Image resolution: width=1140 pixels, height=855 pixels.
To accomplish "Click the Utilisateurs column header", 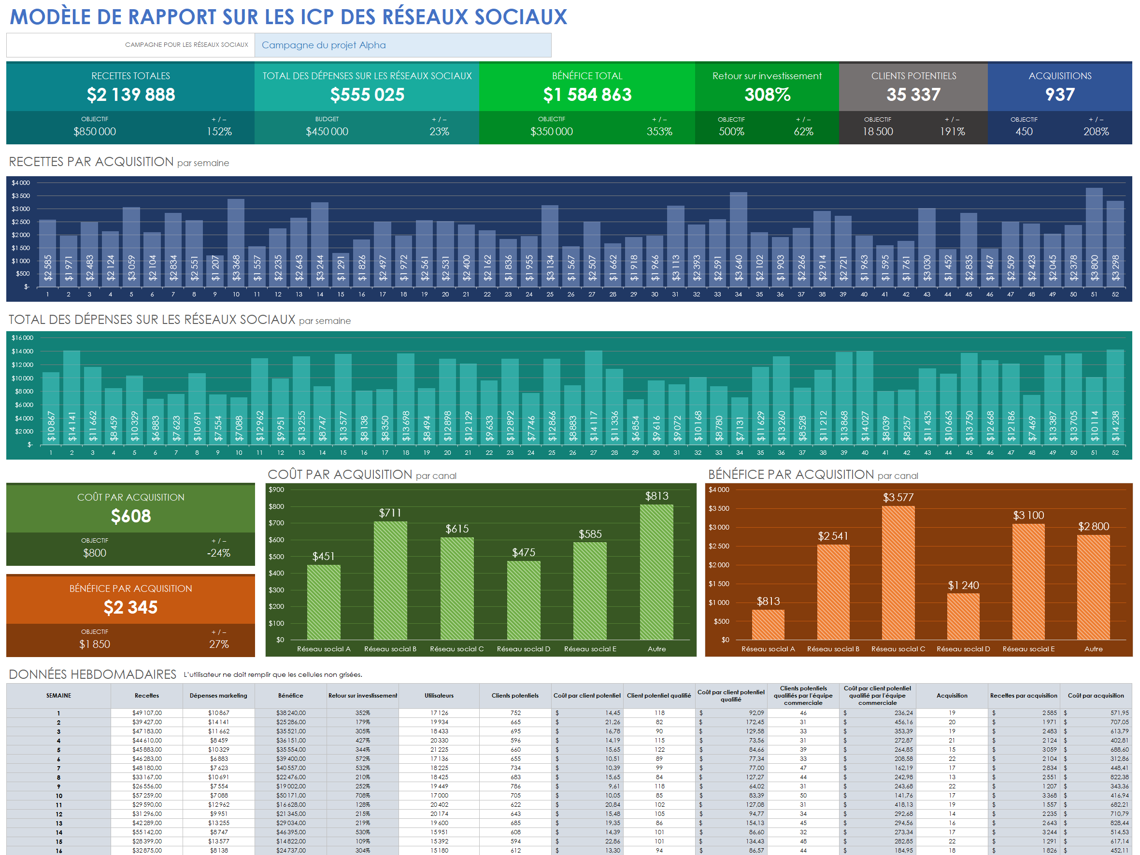I will pyautogui.click(x=439, y=696).
